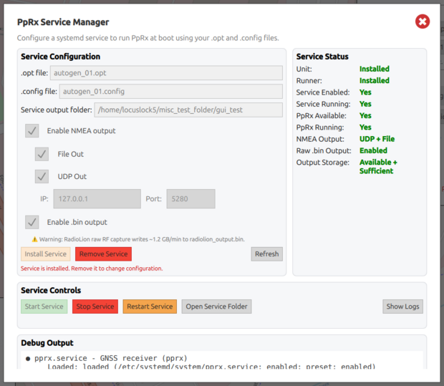Toggle Enable .bin output checkbox
Image resolution: width=444 pixels, height=386 pixels.
click(32, 222)
